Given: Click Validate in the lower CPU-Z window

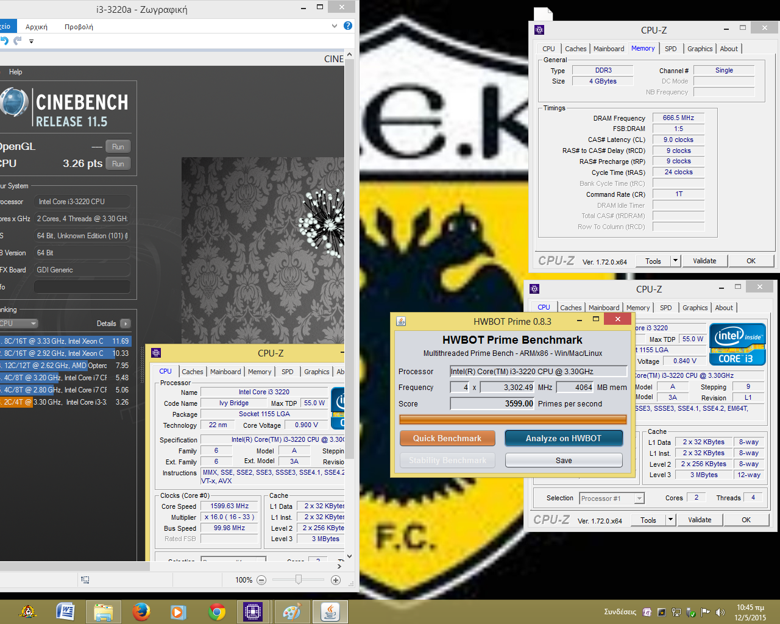Looking at the screenshot, I should click(x=700, y=520).
